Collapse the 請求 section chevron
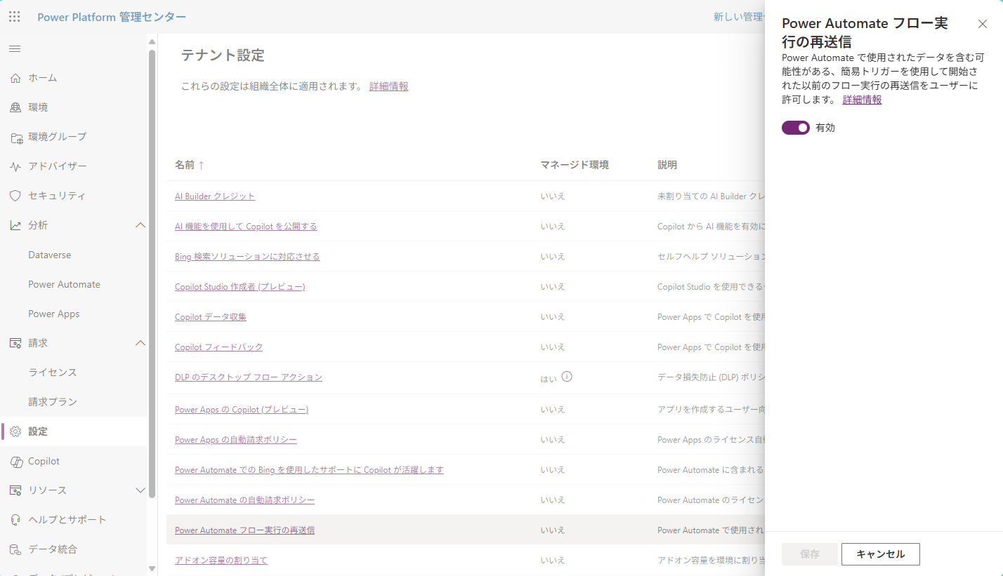Screen dimensions: 1003x576 tap(140, 343)
